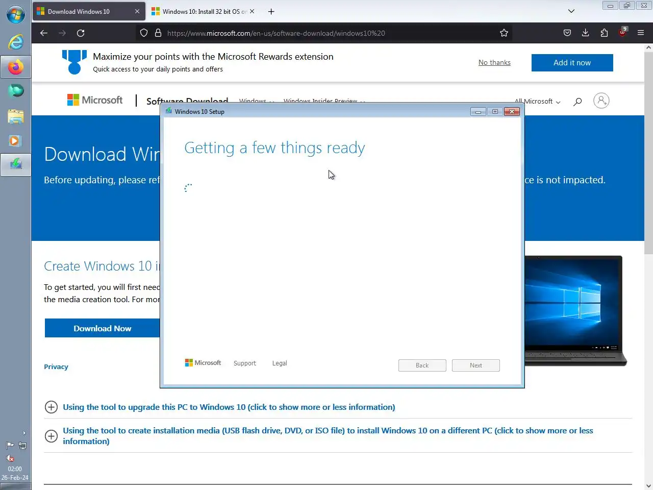The image size is (653, 490).
Task: Sign in via account avatar icon
Action: [601, 101]
